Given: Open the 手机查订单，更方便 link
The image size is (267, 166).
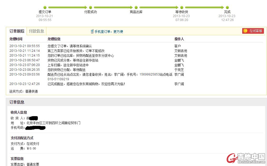Looking at the screenshot, I should [109, 32].
